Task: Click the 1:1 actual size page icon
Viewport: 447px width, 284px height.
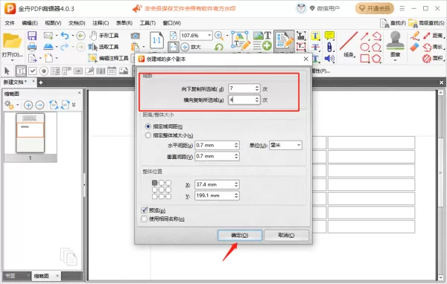Action: tap(156, 40)
